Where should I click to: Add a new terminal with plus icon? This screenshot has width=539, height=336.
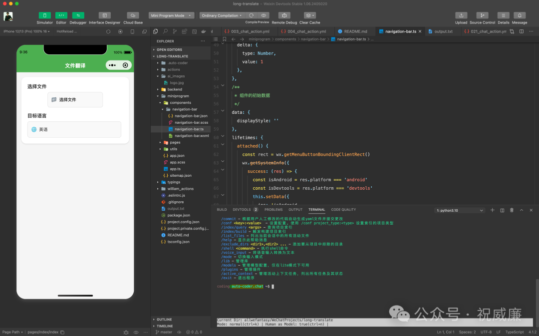pyautogui.click(x=492, y=210)
